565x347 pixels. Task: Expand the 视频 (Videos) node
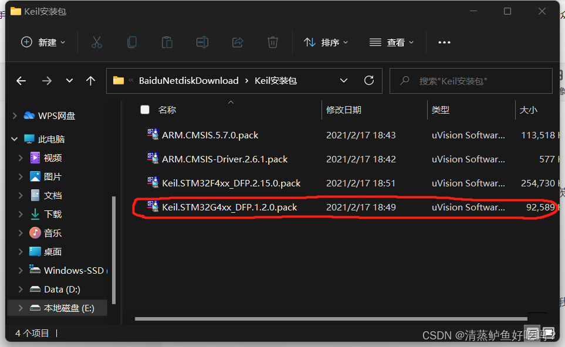pyautogui.click(x=21, y=158)
